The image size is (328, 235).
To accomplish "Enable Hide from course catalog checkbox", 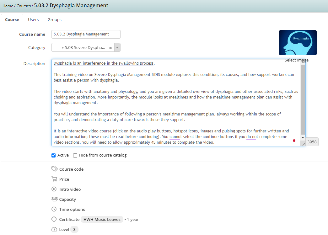I will tap(75, 155).
